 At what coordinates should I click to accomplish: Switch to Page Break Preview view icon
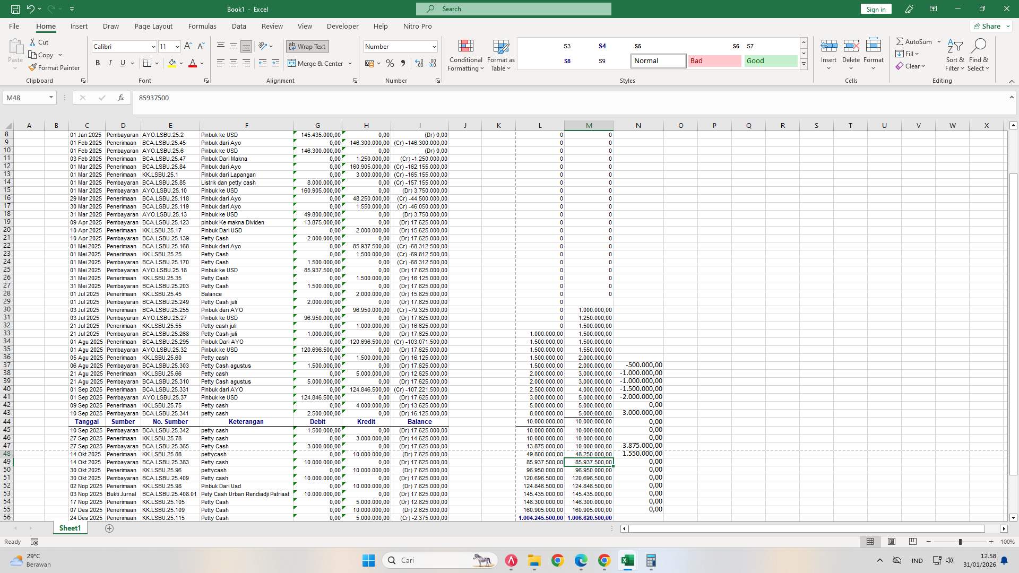click(x=913, y=542)
